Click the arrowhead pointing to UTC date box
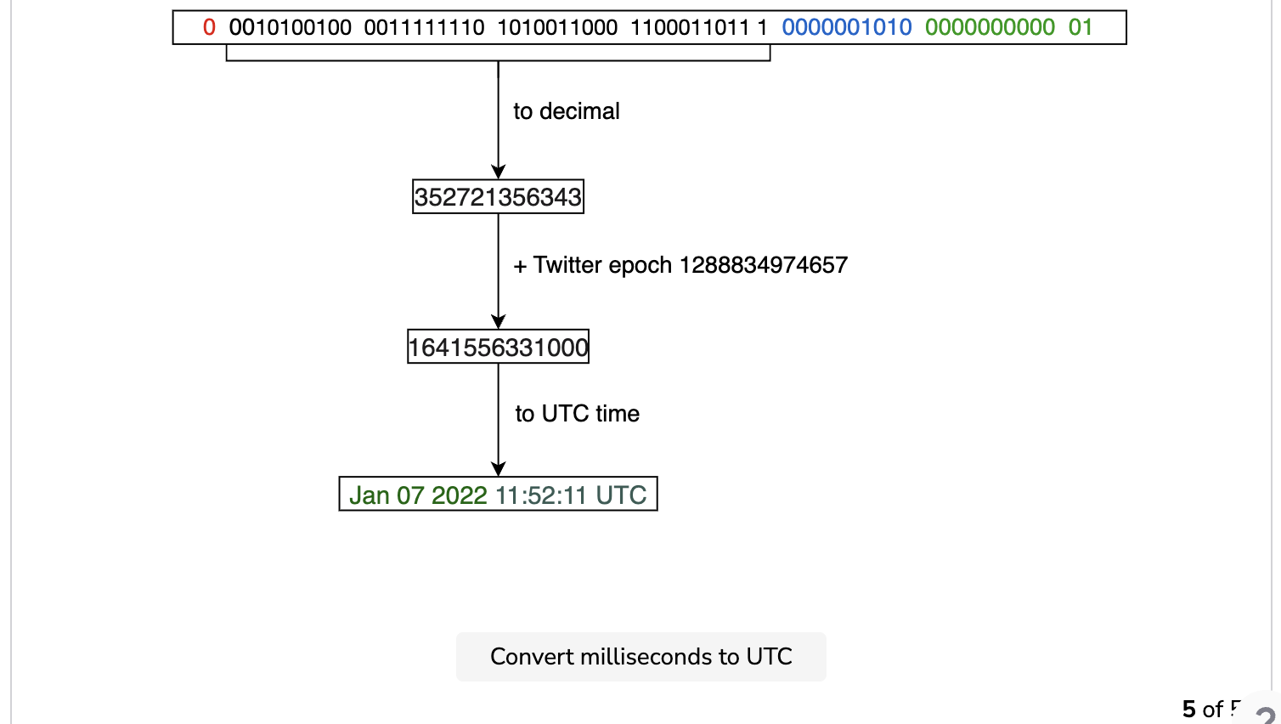The width and height of the screenshot is (1281, 724). [499, 469]
